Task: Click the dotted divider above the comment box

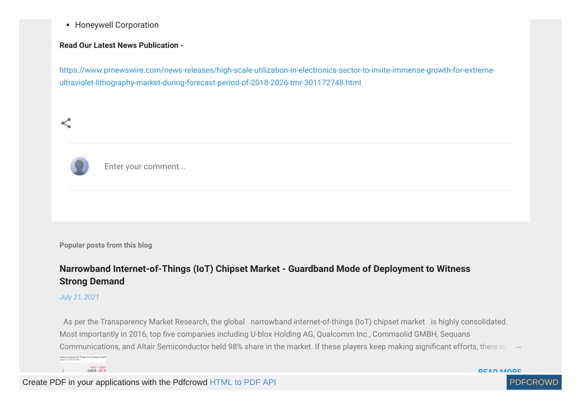Action: (291, 144)
